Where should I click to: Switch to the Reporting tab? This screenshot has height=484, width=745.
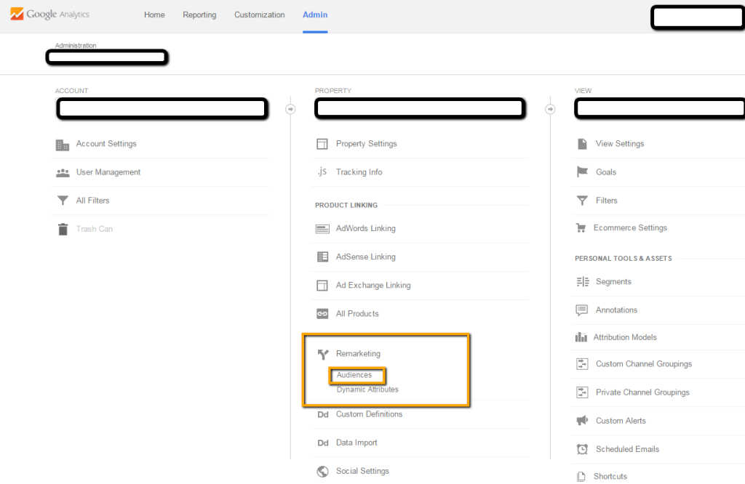(x=199, y=15)
